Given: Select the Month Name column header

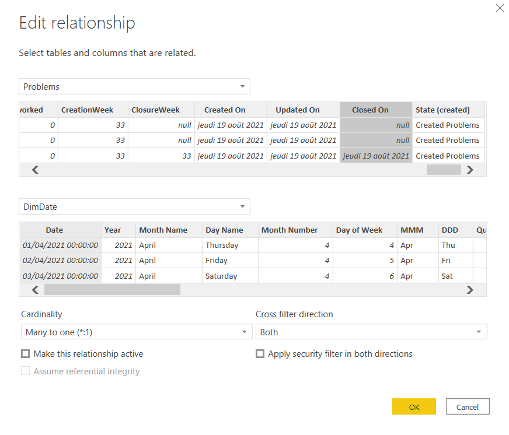Looking at the screenshot, I should pyautogui.click(x=169, y=230).
